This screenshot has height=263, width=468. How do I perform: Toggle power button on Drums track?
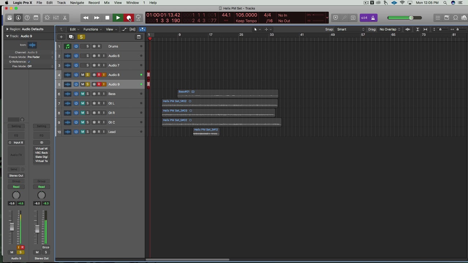pyautogui.click(x=76, y=46)
